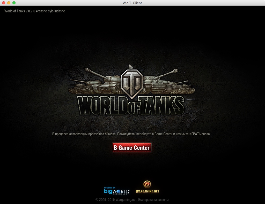The image size is (265, 204).
Task: Click the BigWorld Technology logo
Action: point(117,191)
